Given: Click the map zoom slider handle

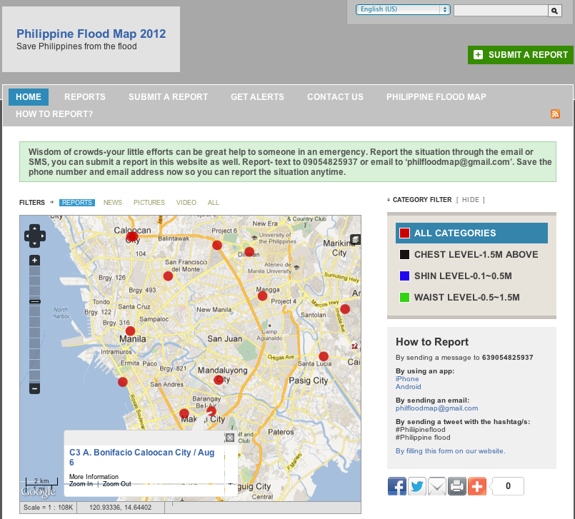Looking at the screenshot, I should tap(34, 302).
